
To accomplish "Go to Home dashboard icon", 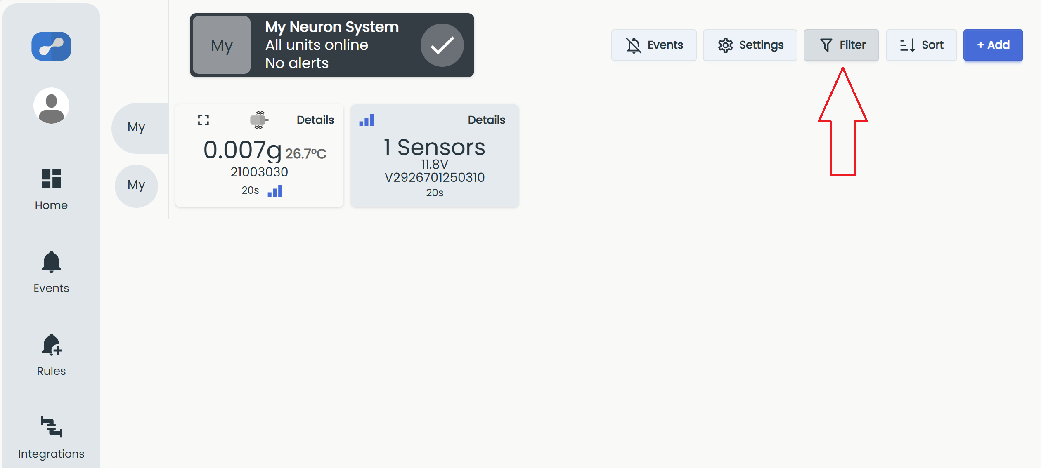I will tap(51, 179).
